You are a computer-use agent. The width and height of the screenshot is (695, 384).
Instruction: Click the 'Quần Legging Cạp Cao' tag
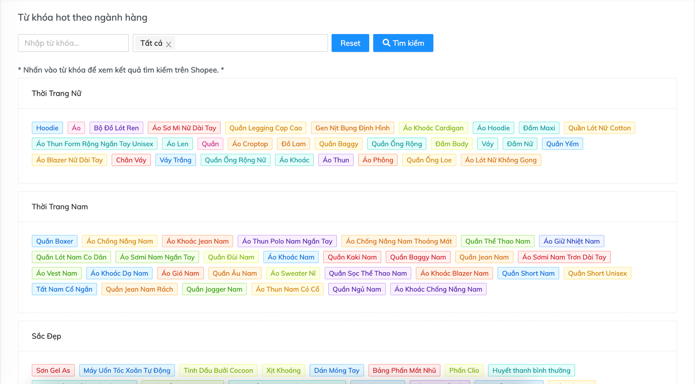click(x=265, y=128)
